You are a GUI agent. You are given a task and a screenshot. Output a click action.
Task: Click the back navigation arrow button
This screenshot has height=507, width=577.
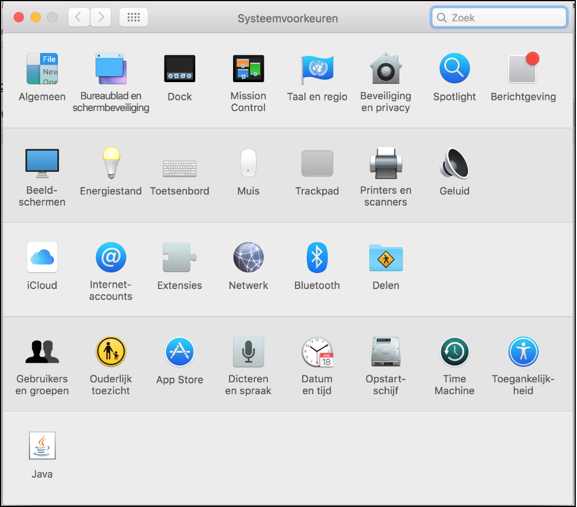point(80,18)
